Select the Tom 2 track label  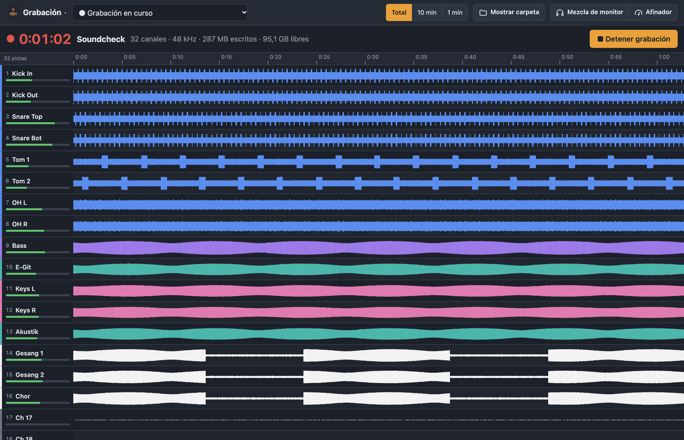pos(21,181)
